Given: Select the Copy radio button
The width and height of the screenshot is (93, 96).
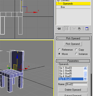Looking at the screenshot, I should [x=76, y=50].
